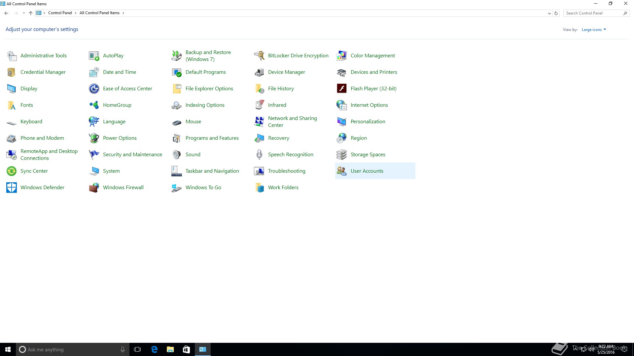Click the Recovery link

[x=279, y=138]
